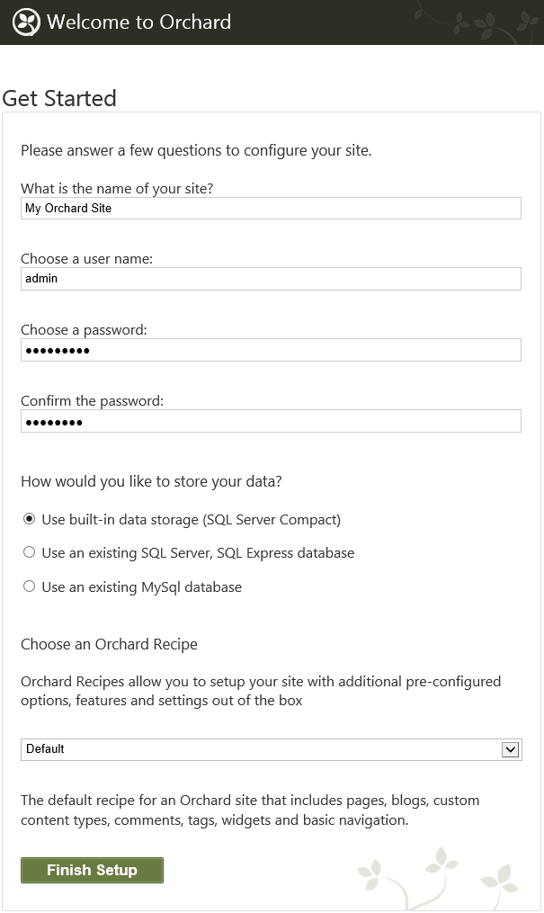The height and width of the screenshot is (913, 544).
Task: Focus the site name field
Action: point(272,209)
